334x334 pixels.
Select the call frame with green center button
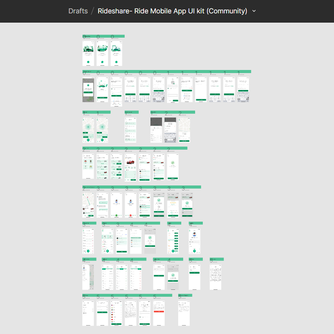pos(116,205)
